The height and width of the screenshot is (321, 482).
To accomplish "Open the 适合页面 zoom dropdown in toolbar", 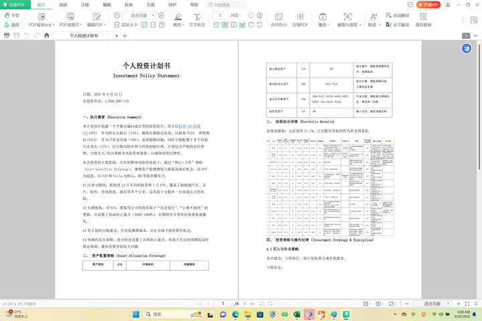I will click(142, 15).
